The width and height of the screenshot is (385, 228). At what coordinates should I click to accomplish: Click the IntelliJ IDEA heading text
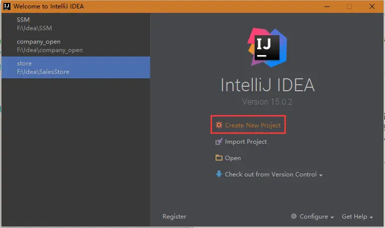(x=268, y=85)
